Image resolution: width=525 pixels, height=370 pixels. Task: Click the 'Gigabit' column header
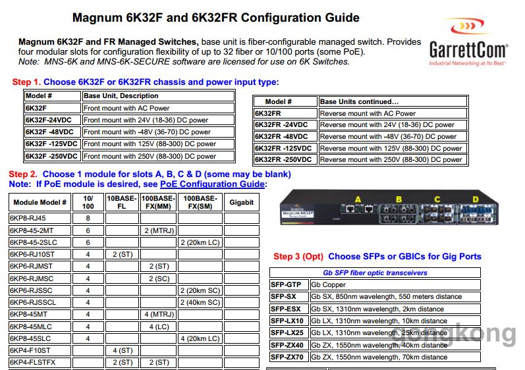pyautogui.click(x=241, y=202)
